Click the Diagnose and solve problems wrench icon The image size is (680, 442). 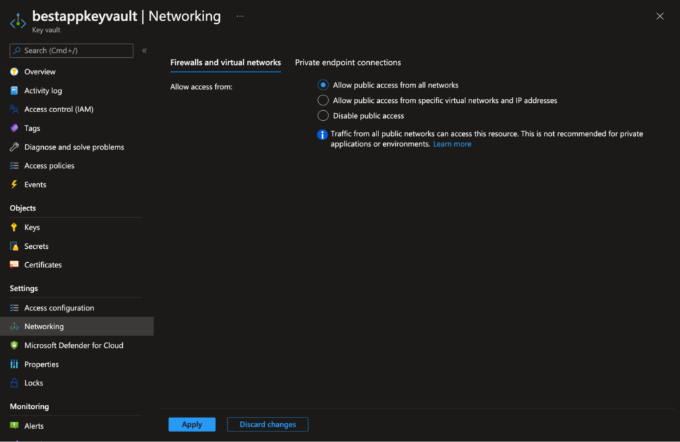(15, 147)
